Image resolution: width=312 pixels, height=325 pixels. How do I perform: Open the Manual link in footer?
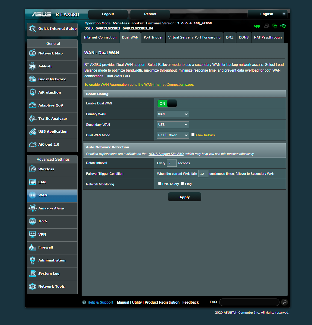pos(123,302)
